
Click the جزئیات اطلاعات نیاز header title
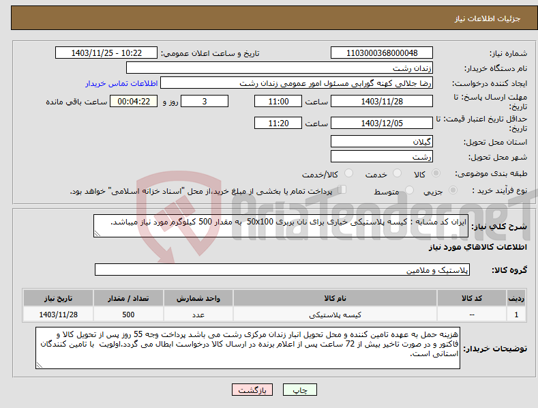pos(488,18)
